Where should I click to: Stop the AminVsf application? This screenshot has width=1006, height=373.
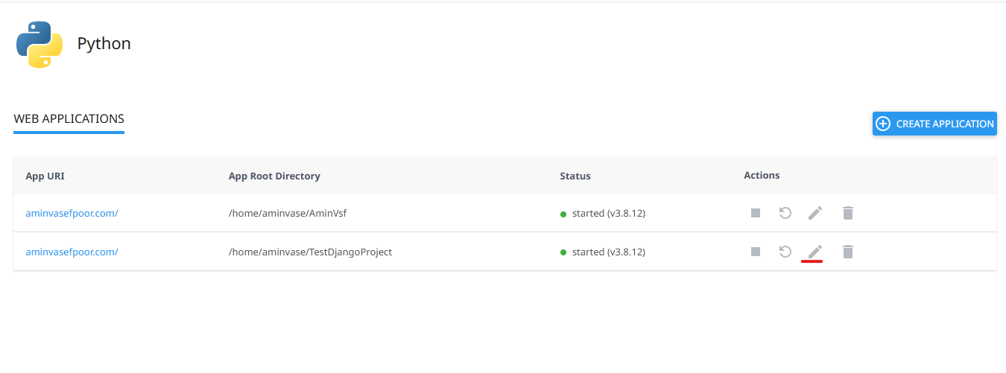click(756, 213)
